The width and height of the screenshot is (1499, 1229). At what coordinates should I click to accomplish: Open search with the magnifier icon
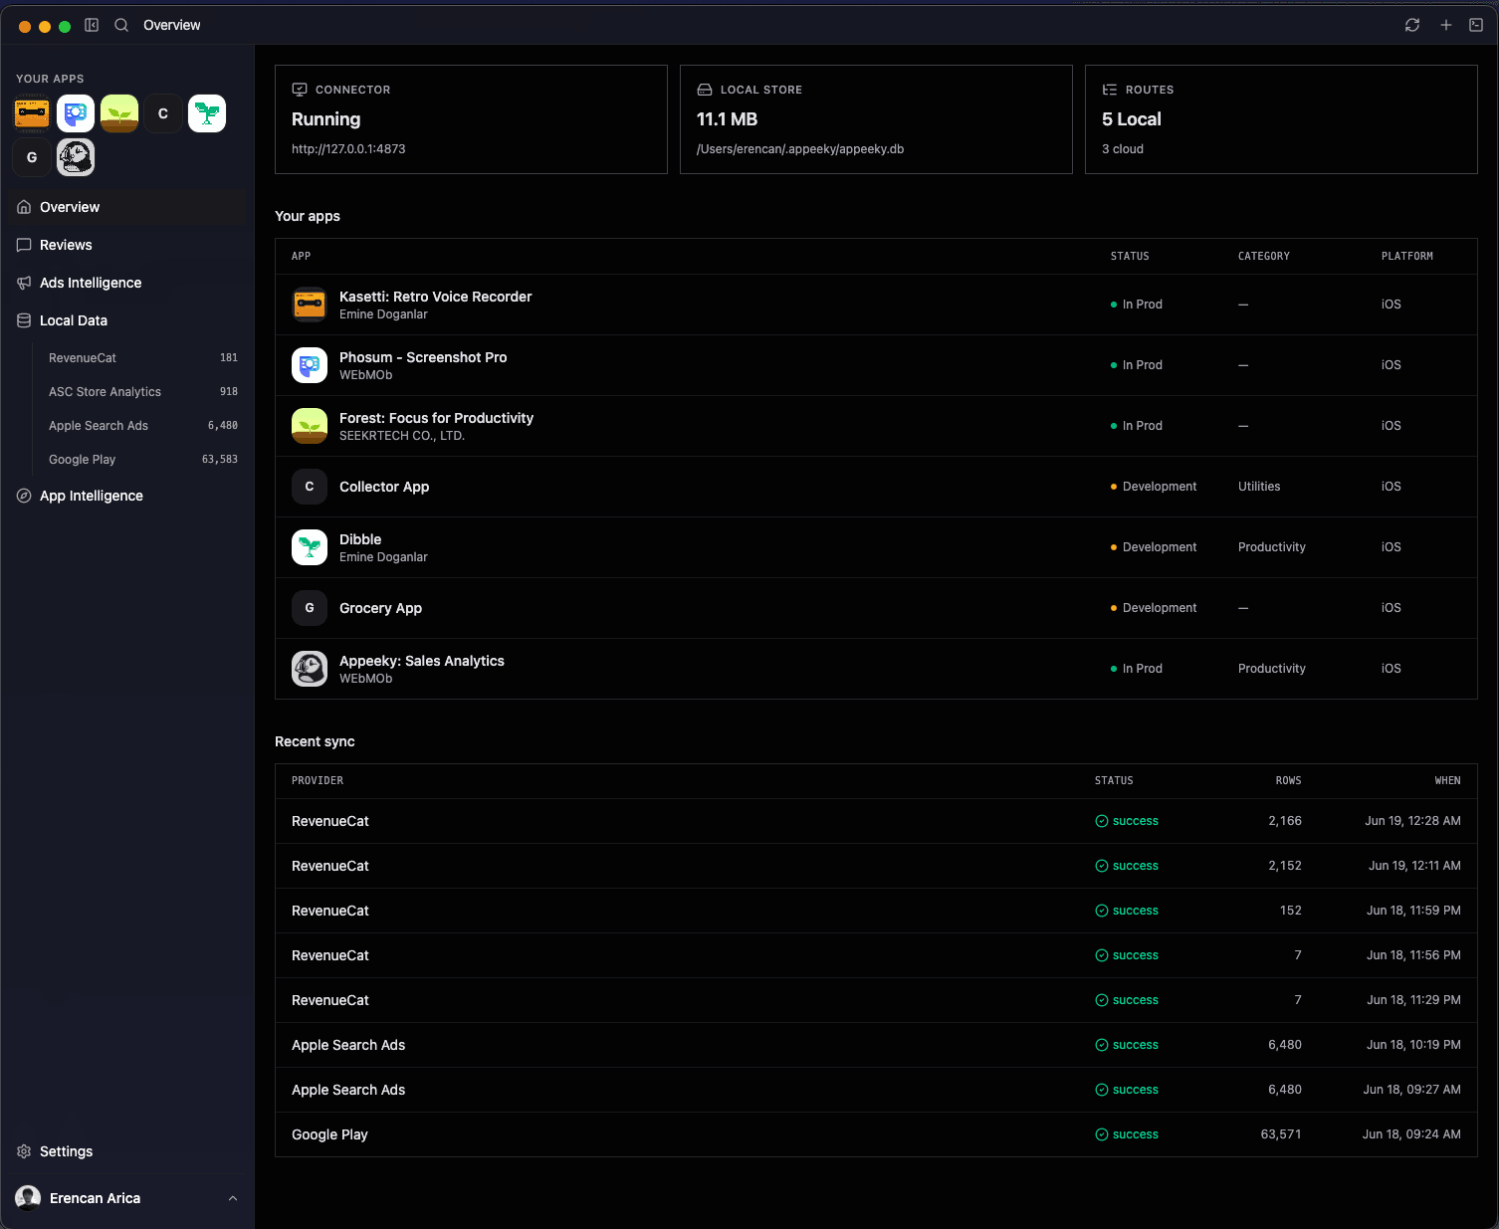[x=121, y=25]
